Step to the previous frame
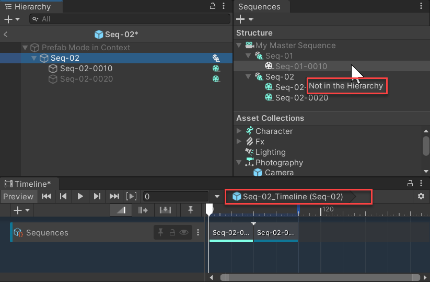The width and height of the screenshot is (430, 282). click(63, 196)
